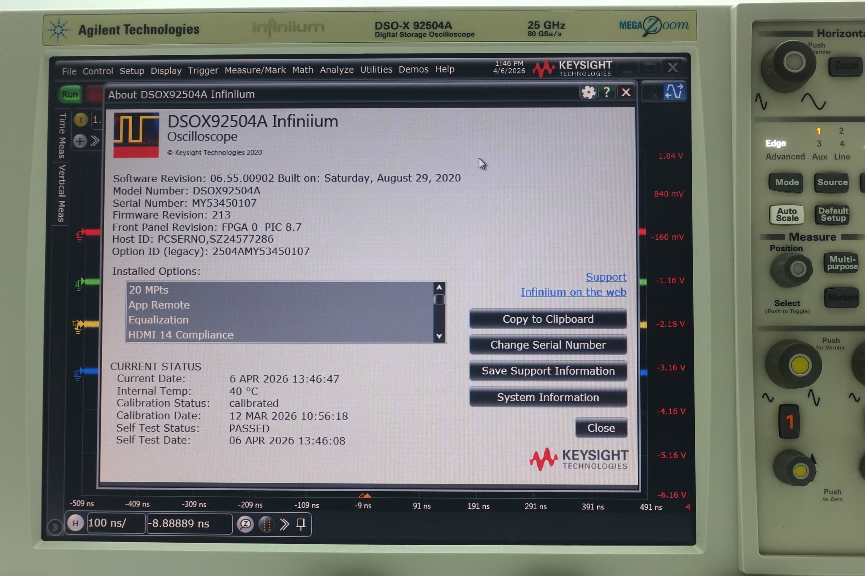Click the pin icon in timebase bar

(x=301, y=524)
